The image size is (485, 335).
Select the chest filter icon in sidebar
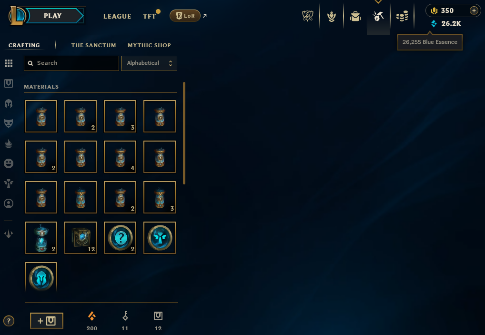tap(9, 83)
